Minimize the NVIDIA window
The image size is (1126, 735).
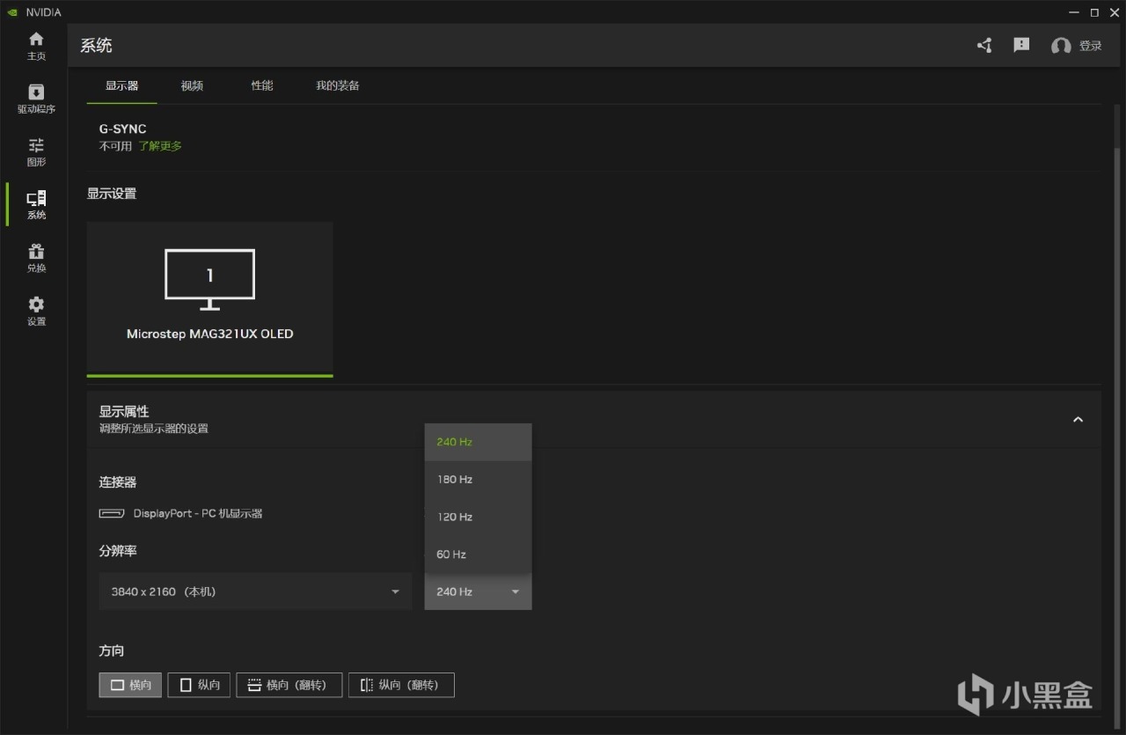coord(1074,12)
